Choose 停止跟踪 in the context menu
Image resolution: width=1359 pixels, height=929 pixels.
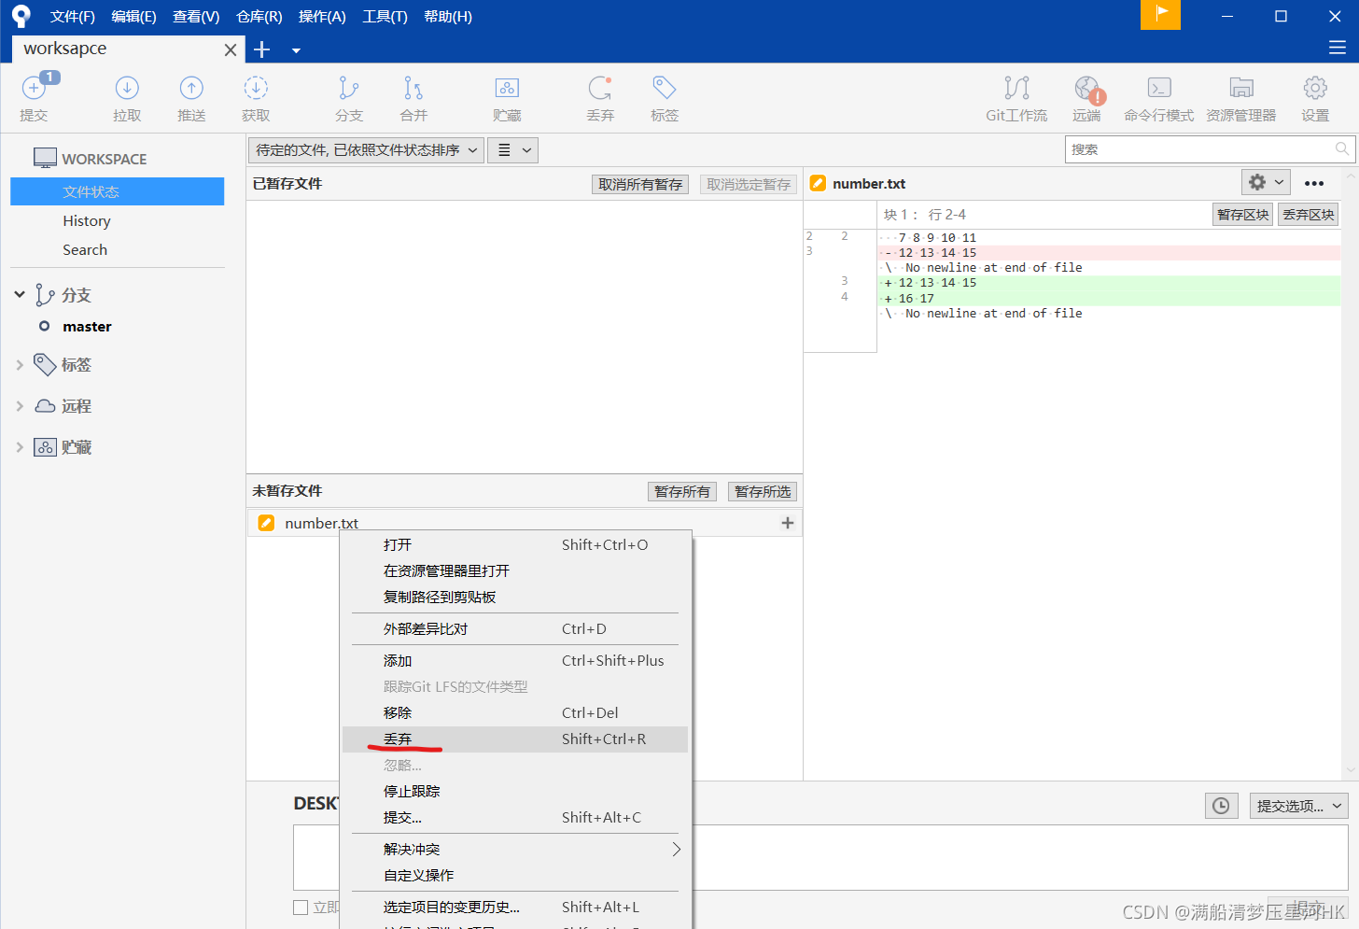[x=515, y=791]
